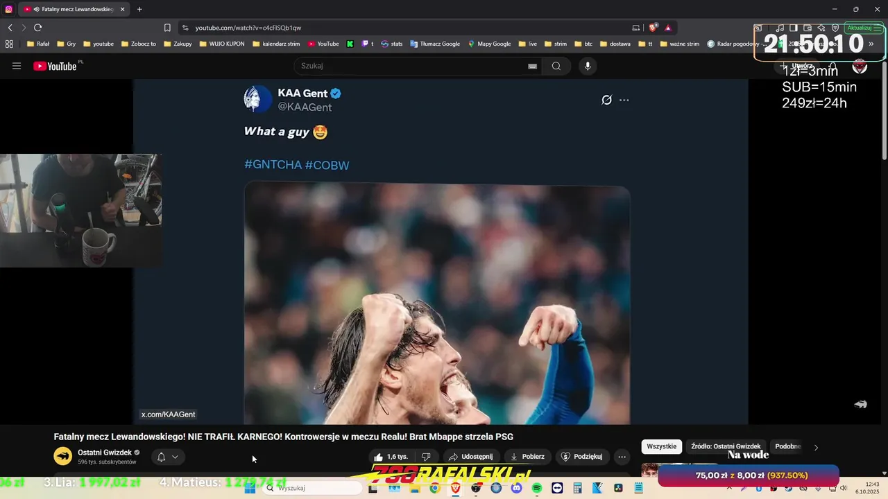This screenshot has width=888, height=499.
Task: Open Spotify from the taskbar
Action: [x=536, y=488]
